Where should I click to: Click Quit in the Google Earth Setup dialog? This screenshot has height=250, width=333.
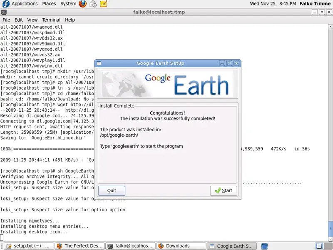[112, 190]
